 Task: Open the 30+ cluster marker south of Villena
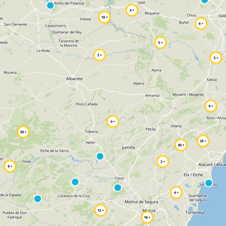181,145
